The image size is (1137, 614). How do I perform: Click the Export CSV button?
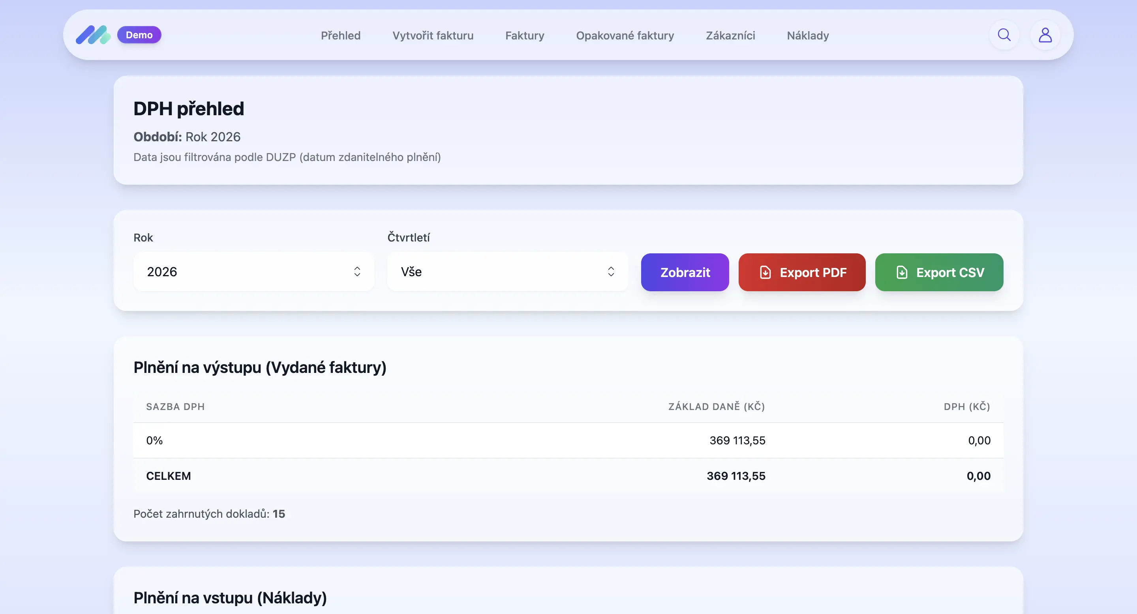[939, 273]
